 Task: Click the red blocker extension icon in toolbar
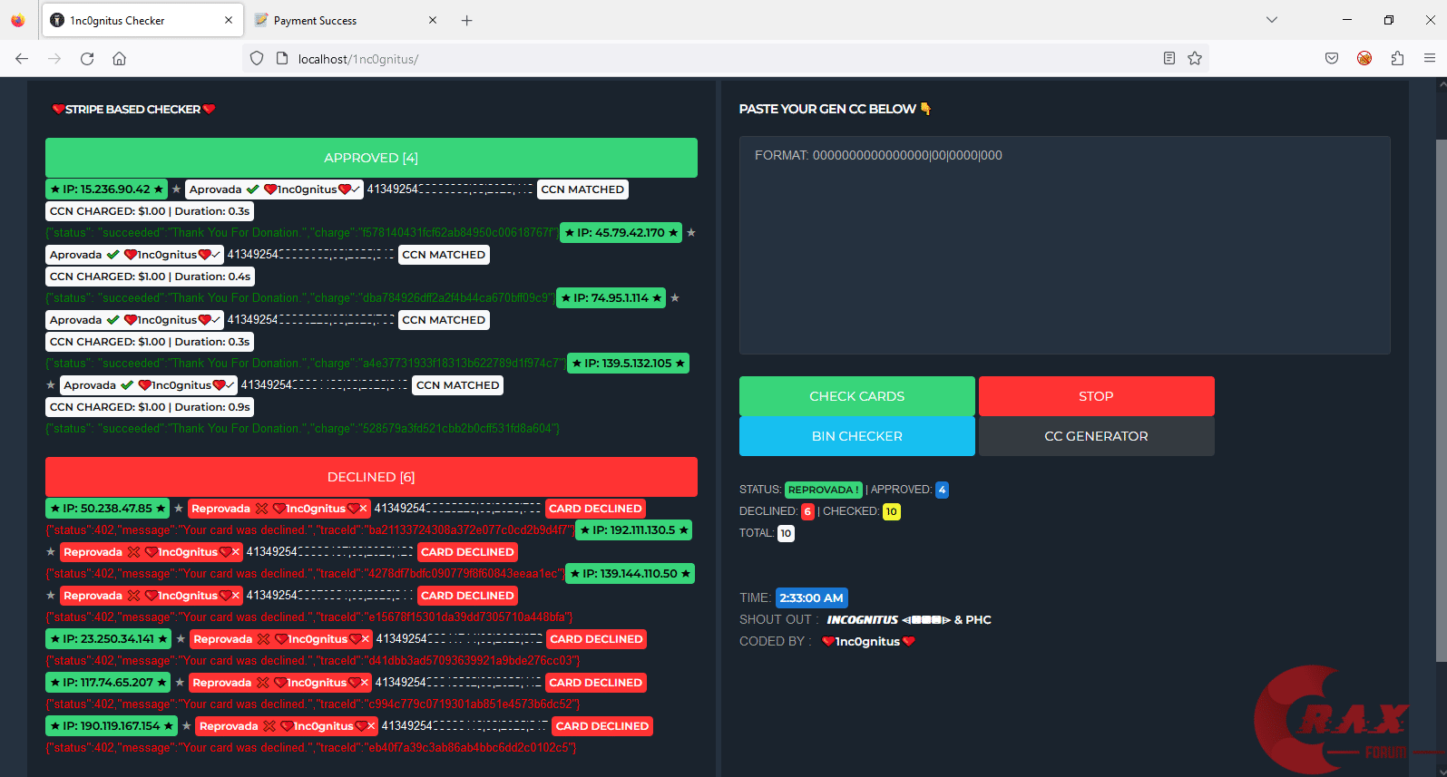coord(1364,59)
